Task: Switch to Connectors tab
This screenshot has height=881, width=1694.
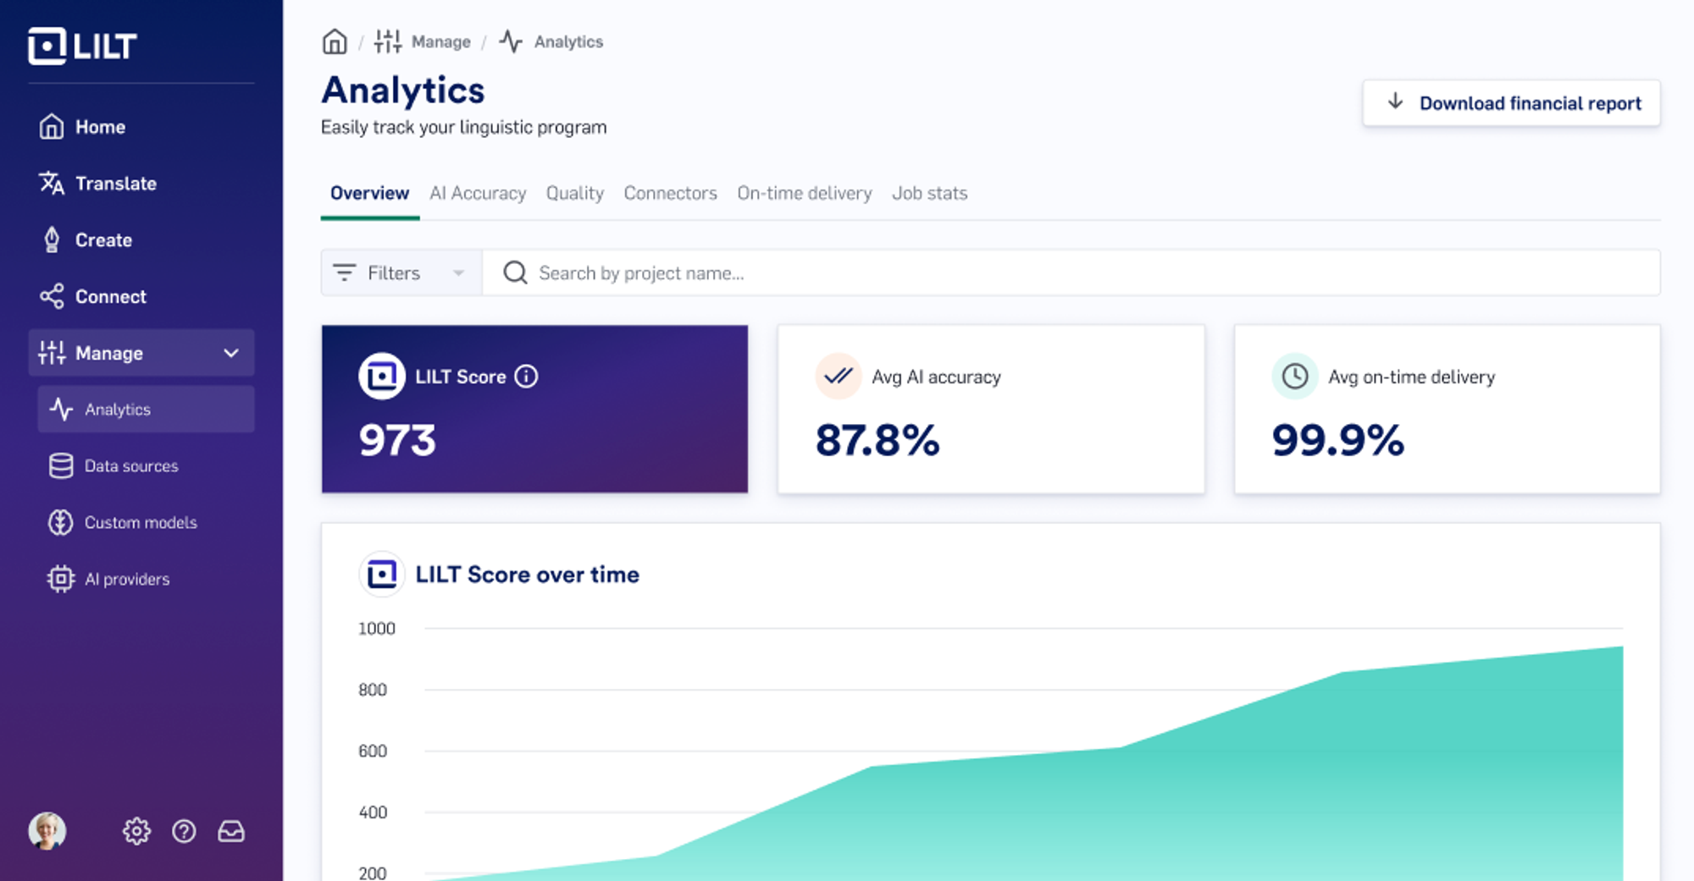Action: 670,194
